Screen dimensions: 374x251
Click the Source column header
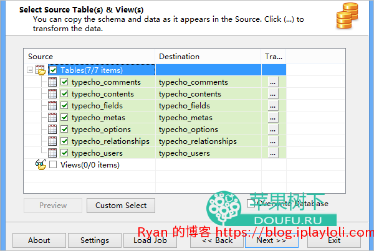pos(90,57)
